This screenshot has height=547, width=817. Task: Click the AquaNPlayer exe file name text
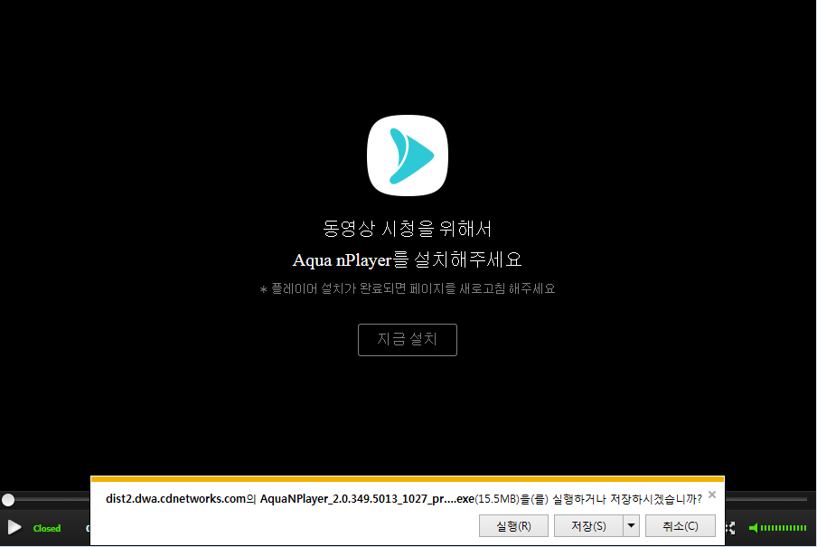[x=367, y=499]
